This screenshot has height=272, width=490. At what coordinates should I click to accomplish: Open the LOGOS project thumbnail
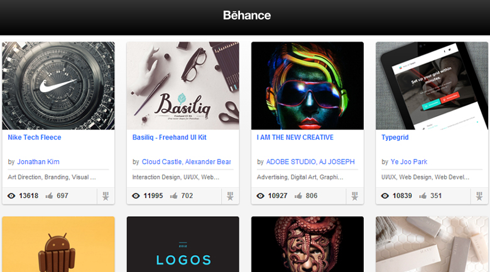(183, 244)
